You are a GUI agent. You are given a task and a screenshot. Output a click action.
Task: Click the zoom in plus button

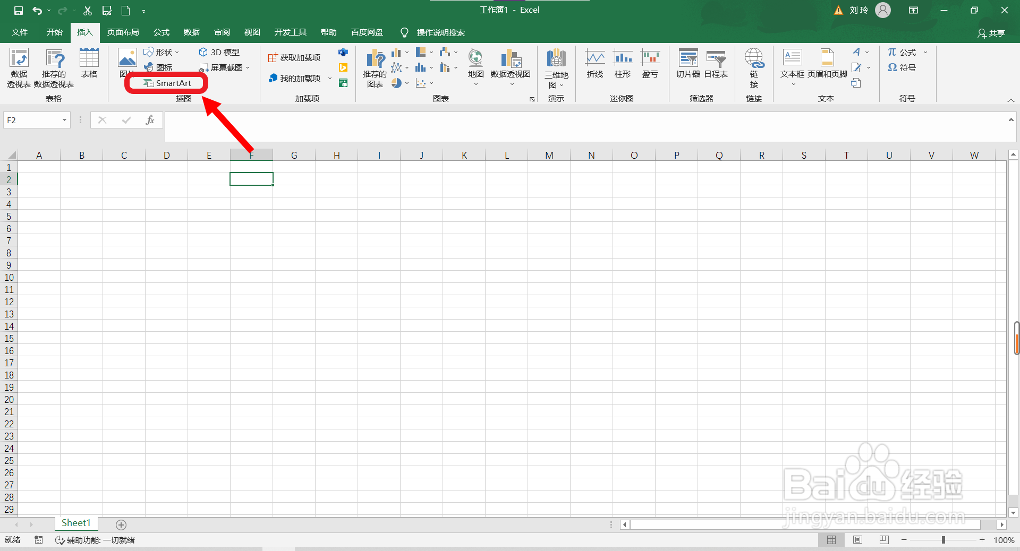point(982,540)
